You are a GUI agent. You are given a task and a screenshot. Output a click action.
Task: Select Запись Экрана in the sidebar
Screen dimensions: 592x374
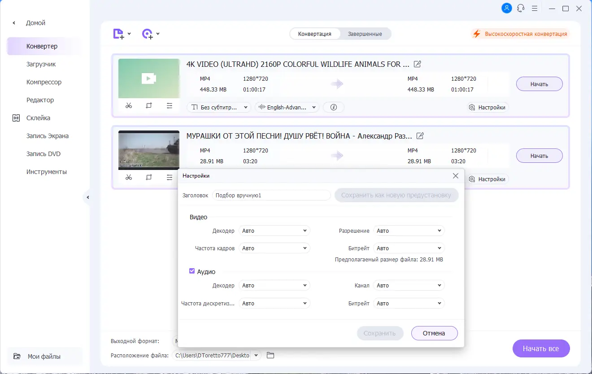click(48, 135)
